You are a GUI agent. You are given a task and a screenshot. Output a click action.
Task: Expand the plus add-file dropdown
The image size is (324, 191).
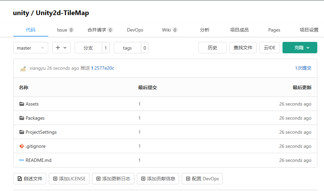pos(61,48)
